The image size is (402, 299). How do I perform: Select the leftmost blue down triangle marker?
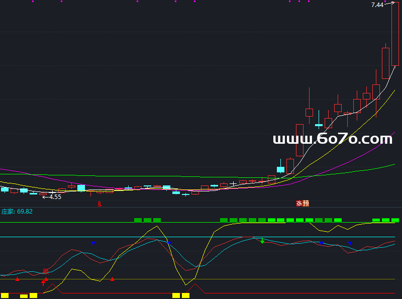coord(93,244)
